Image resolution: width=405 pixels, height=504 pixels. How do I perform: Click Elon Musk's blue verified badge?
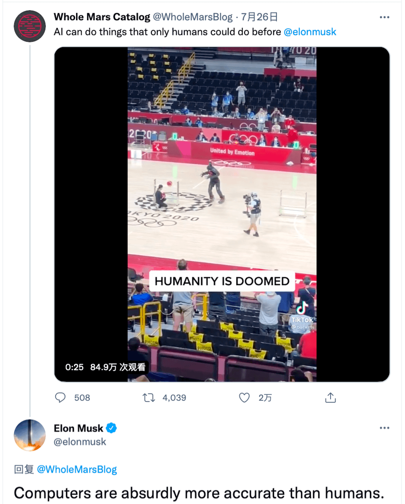tap(111, 428)
